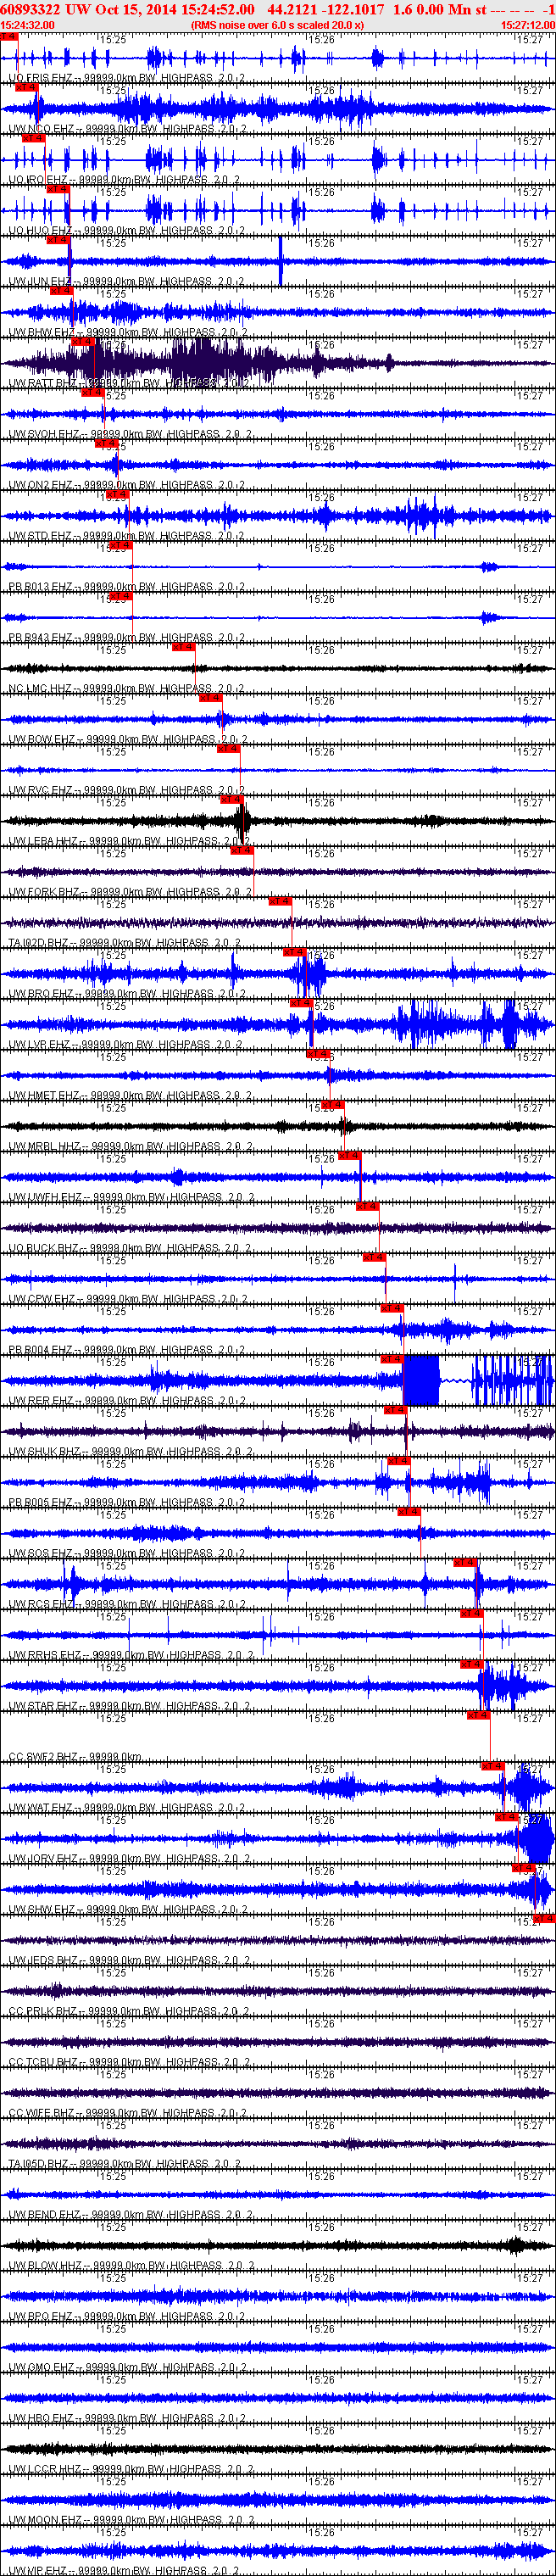Click the RMS noise scaling note in header

tap(277, 25)
